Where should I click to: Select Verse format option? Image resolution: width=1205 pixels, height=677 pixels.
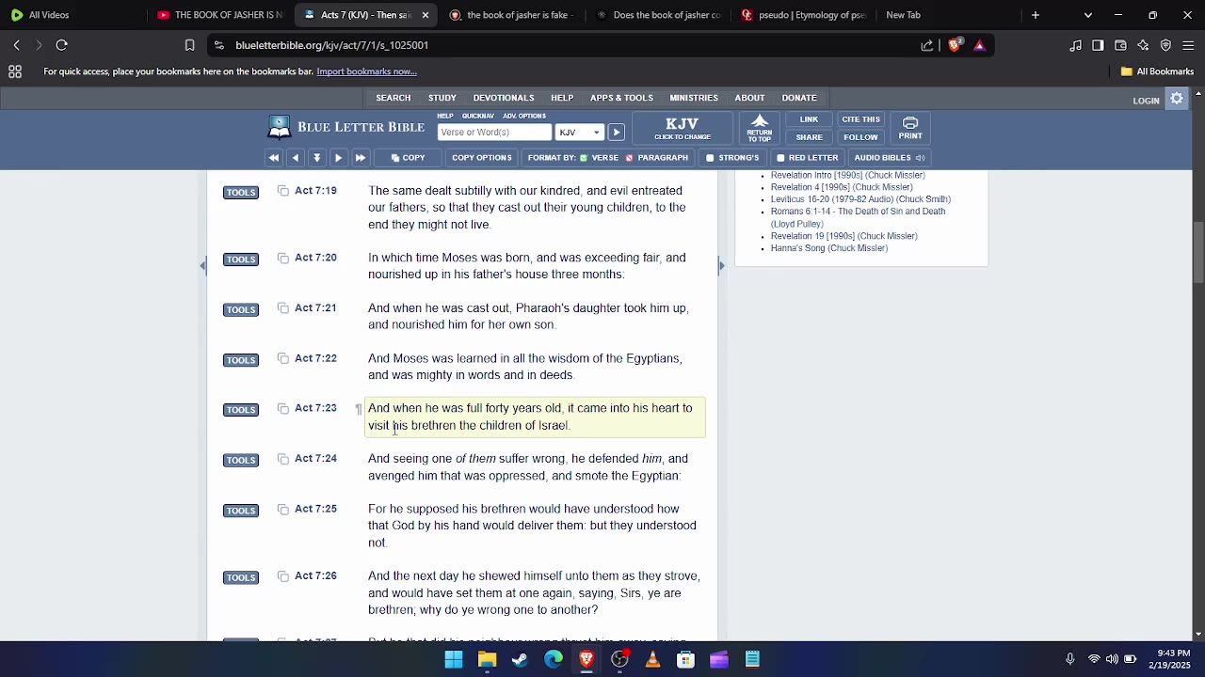599,158
